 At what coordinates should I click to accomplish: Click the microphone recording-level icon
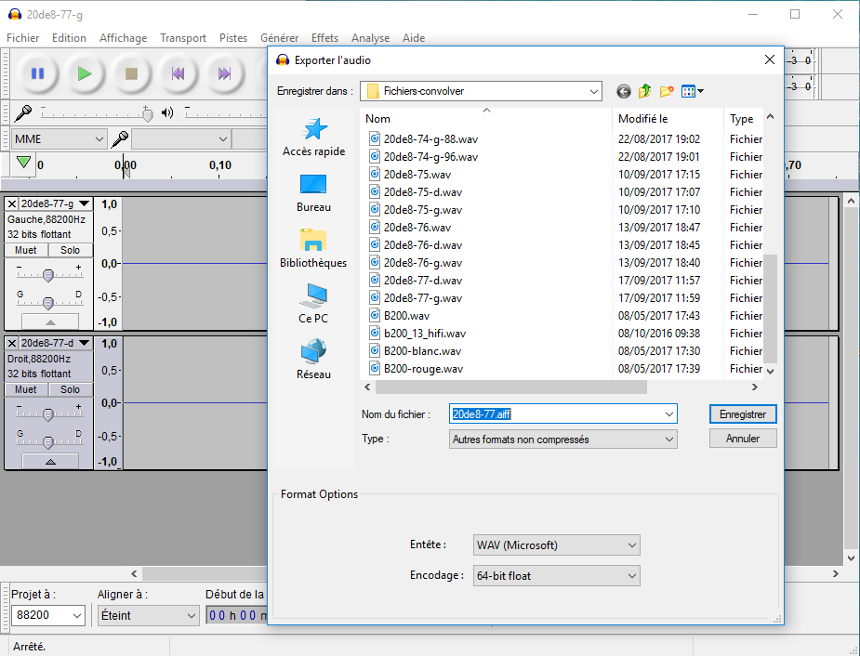coord(22,113)
